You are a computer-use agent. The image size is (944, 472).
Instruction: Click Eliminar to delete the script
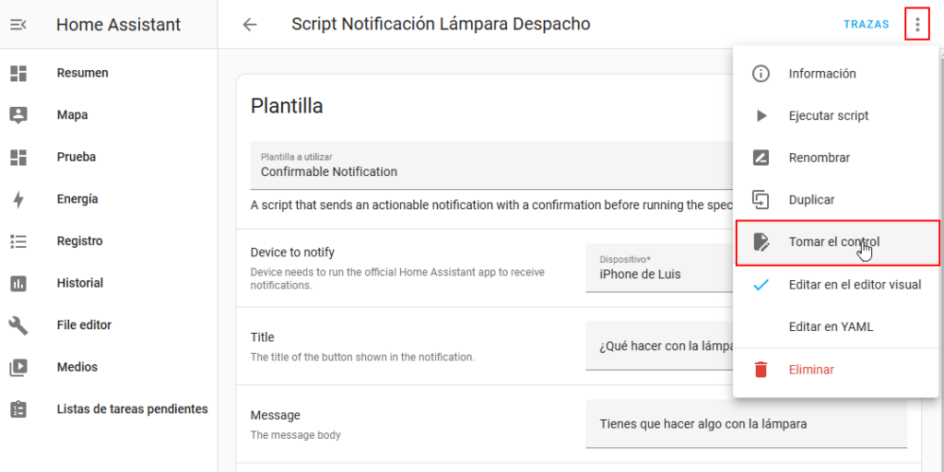click(811, 370)
